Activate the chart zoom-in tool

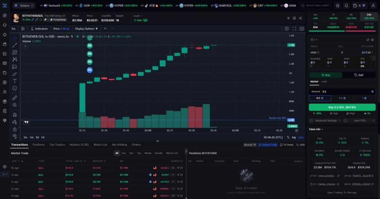14,105
